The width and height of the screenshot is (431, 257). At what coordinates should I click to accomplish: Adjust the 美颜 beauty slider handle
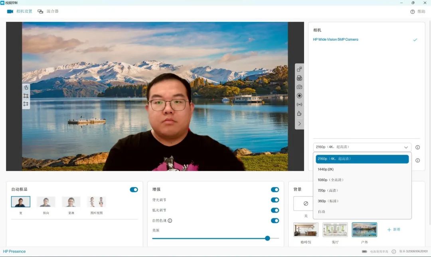point(267,238)
